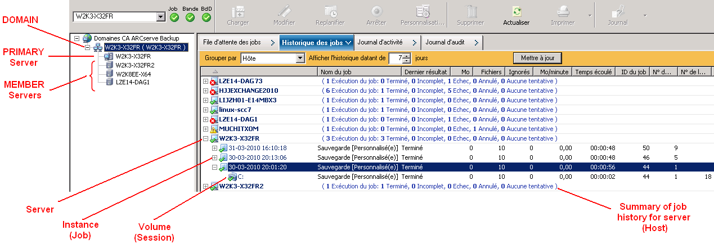Click the Imprimer printer icon
The height and width of the screenshot is (248, 714).
click(x=563, y=11)
